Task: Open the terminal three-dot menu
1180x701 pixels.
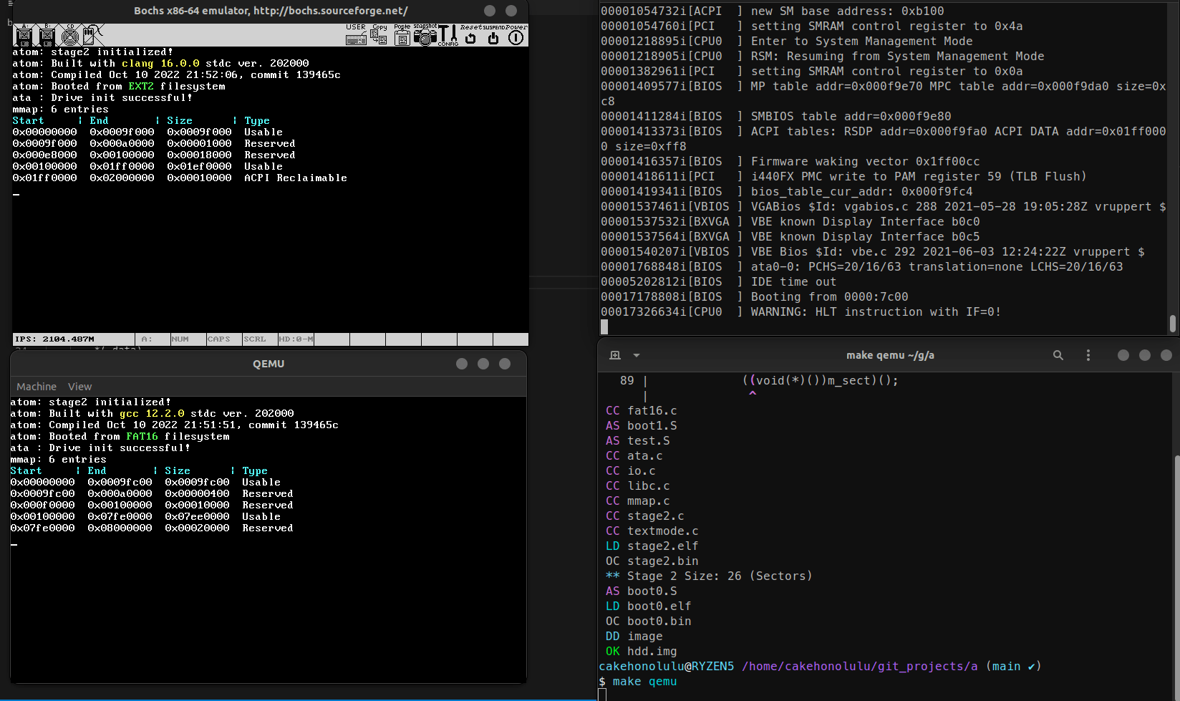Action: pos(1088,355)
